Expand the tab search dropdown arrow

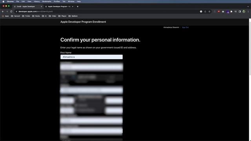click(248, 7)
